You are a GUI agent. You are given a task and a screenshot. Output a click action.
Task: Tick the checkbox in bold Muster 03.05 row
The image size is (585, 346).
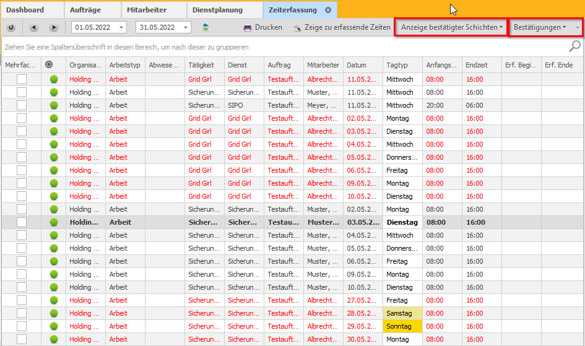[22, 222]
